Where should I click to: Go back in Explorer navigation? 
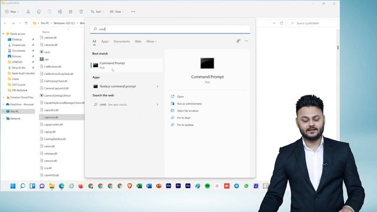coord(5,23)
